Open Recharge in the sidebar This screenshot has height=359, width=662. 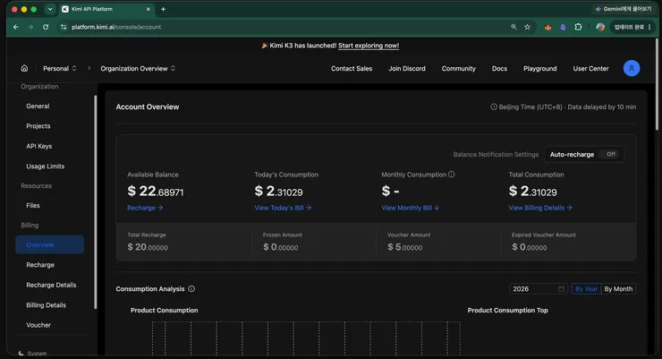point(40,265)
